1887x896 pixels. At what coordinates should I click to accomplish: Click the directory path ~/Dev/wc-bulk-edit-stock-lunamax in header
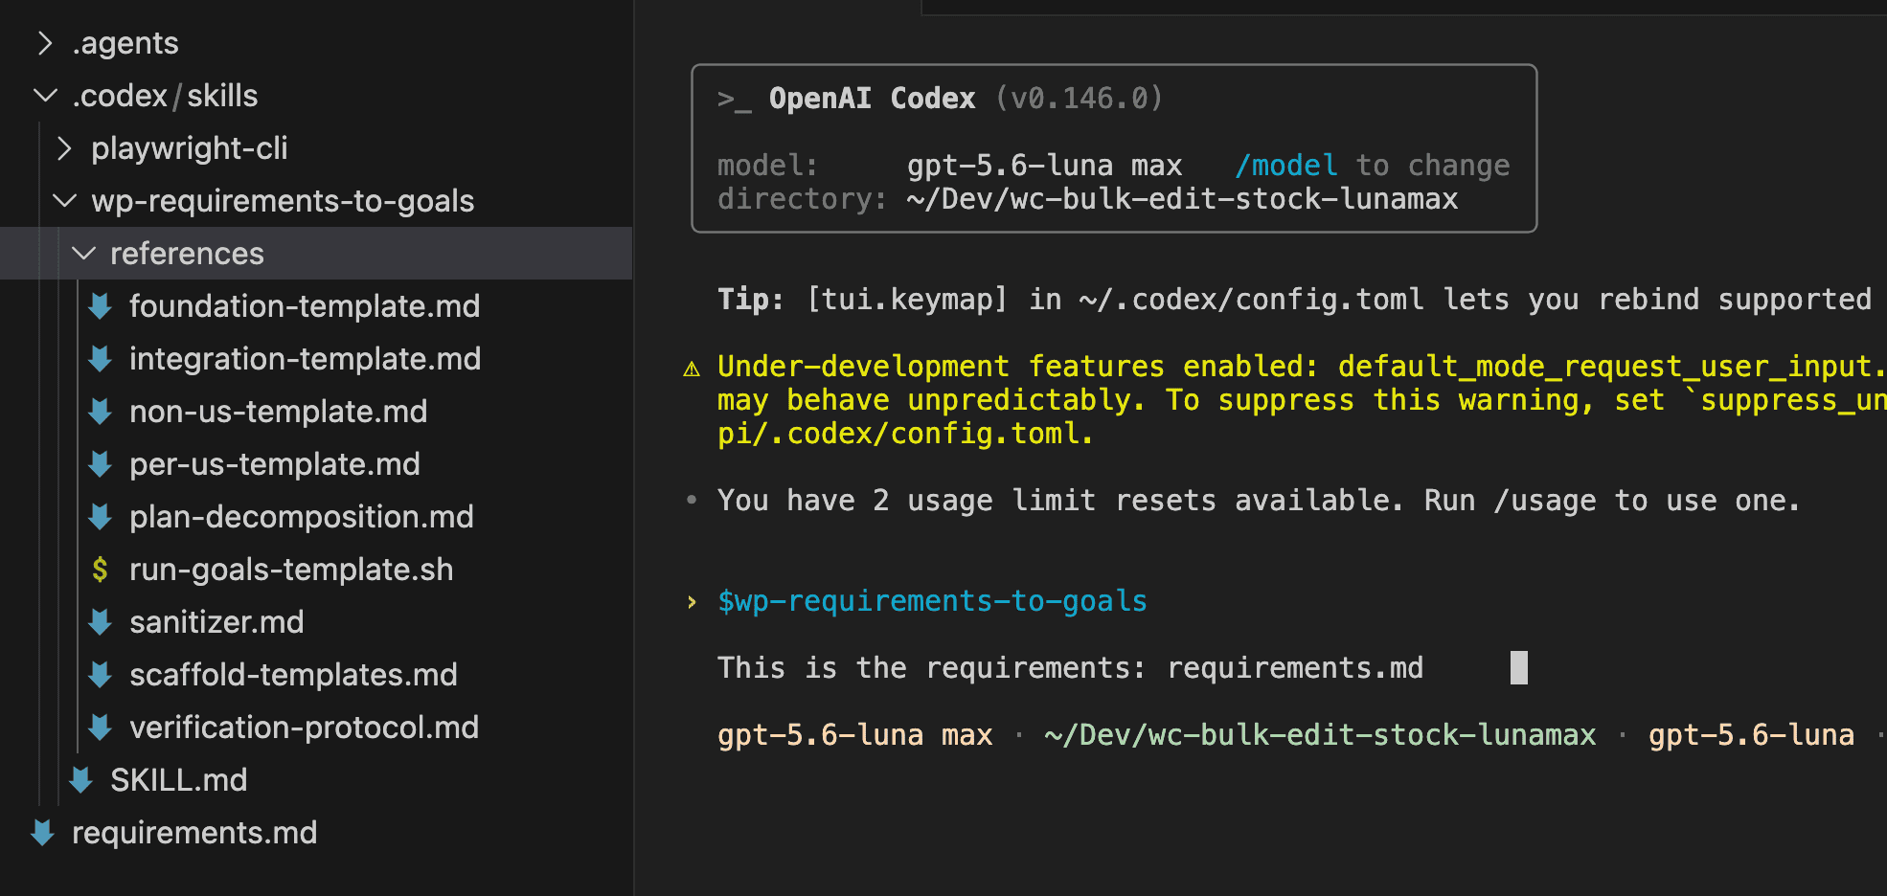1182,199
